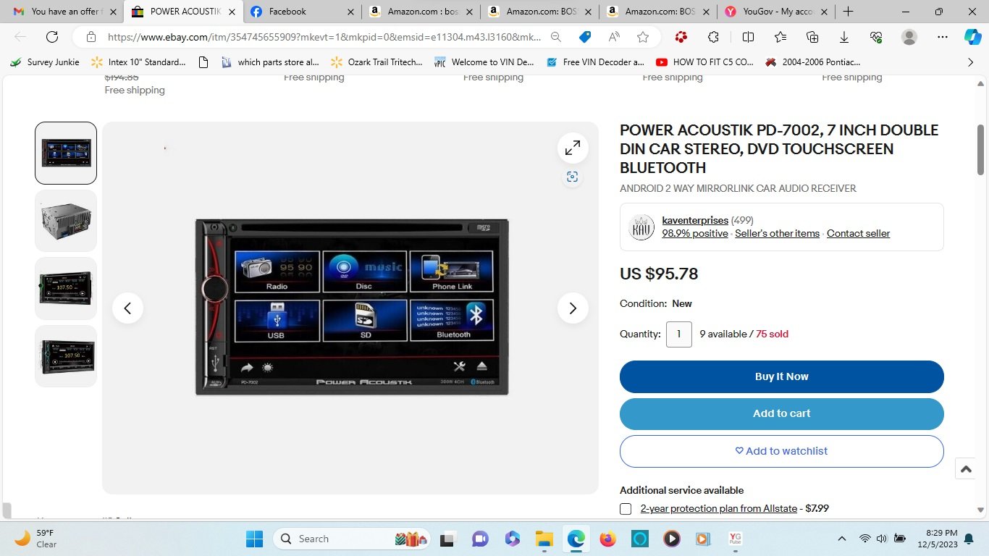Open the weather widget showing 59°F
Viewport: 989px width, 556px height.
coord(35,539)
